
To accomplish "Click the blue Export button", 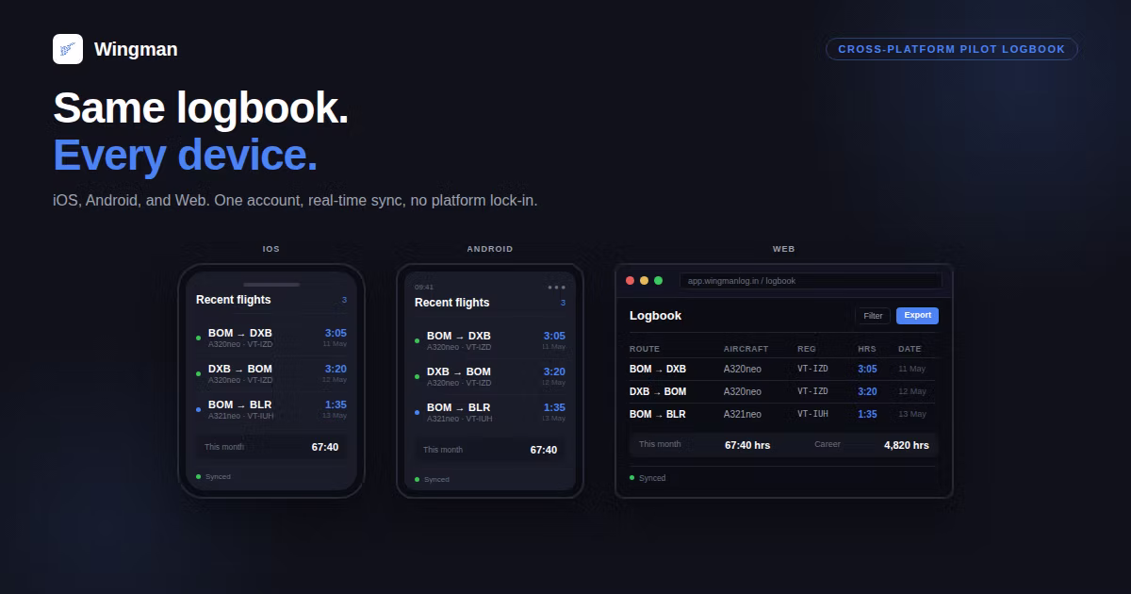I will coord(917,316).
